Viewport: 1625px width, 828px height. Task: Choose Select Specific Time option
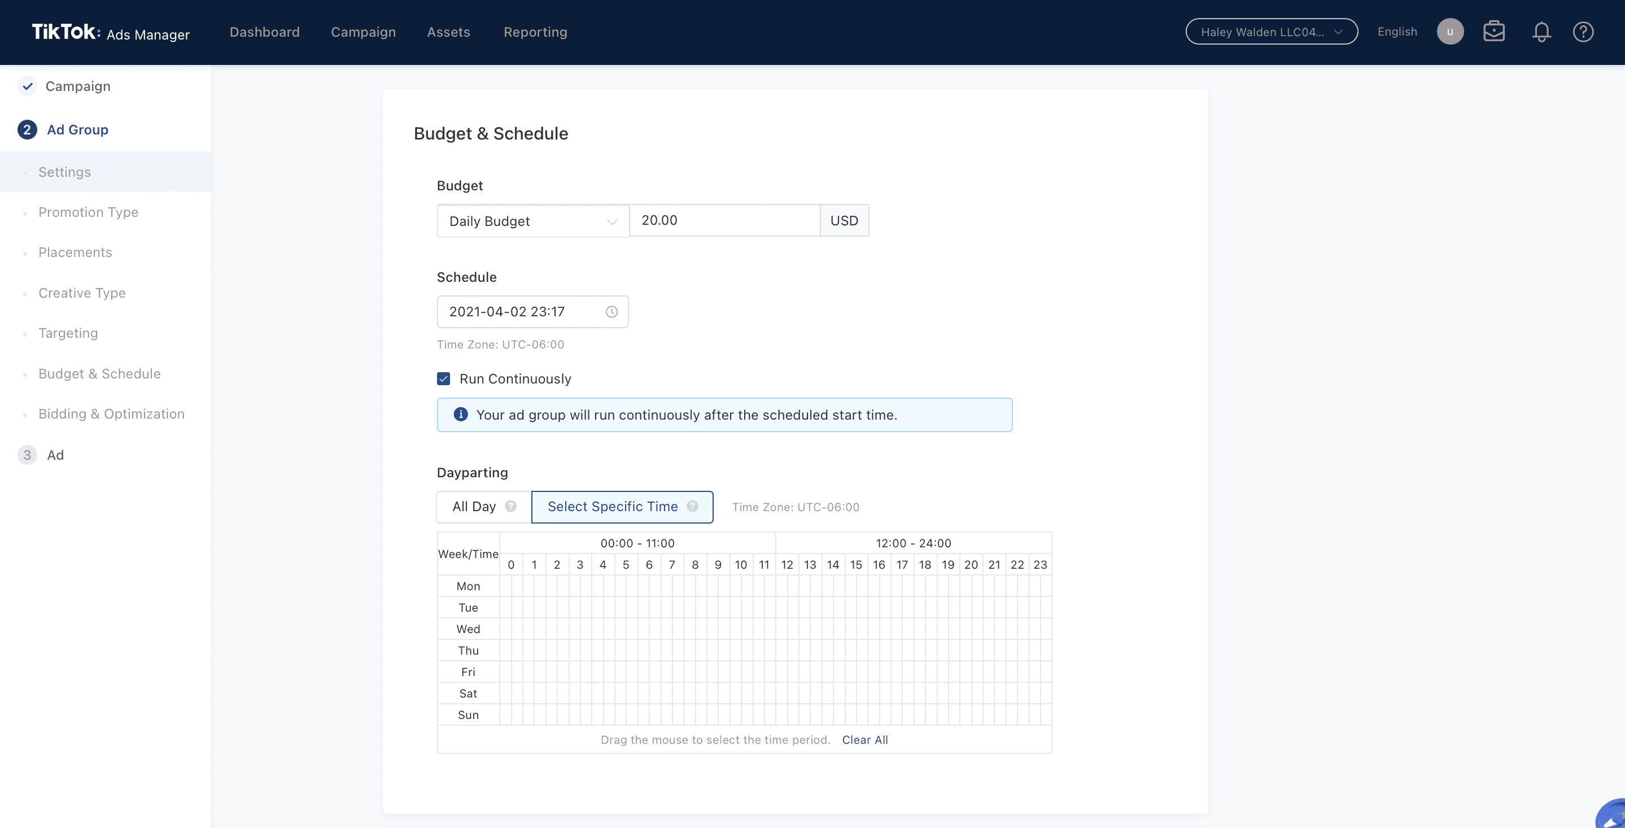point(612,507)
